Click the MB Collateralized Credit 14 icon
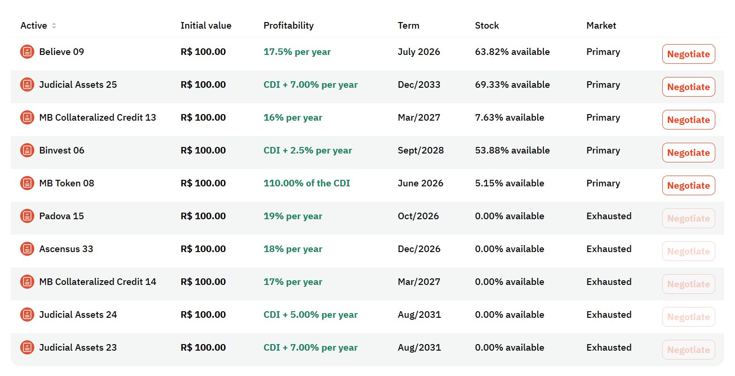This screenshot has width=735, height=376. coord(27,282)
